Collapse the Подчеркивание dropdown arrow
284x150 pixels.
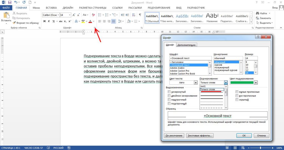pyautogui.click(x=226, y=83)
